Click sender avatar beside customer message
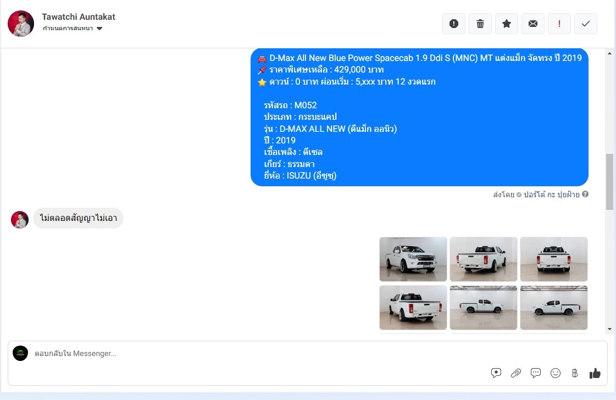This screenshot has width=616, height=400. click(20, 220)
